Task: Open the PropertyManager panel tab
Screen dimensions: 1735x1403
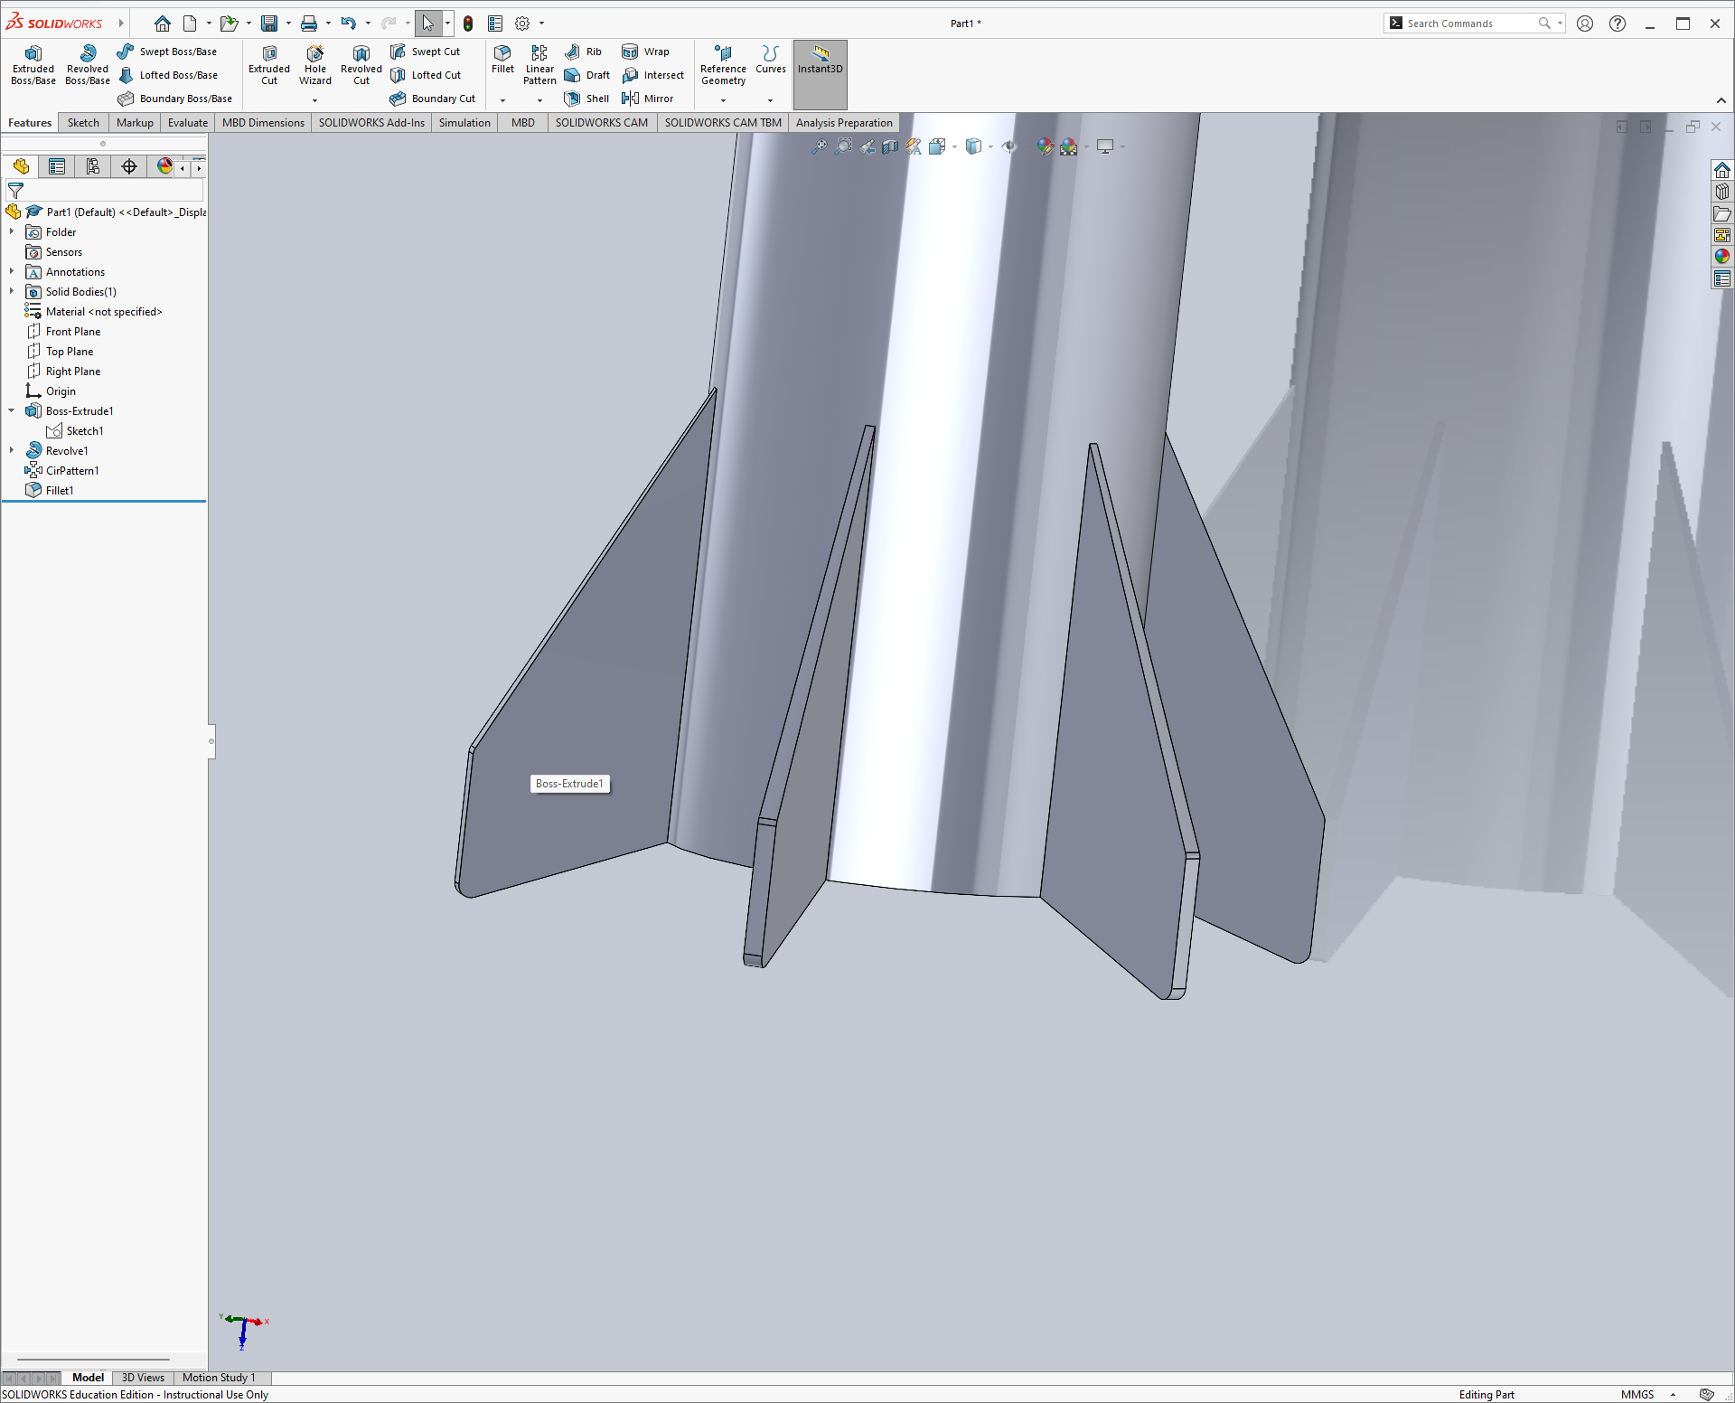Action: [x=57, y=166]
